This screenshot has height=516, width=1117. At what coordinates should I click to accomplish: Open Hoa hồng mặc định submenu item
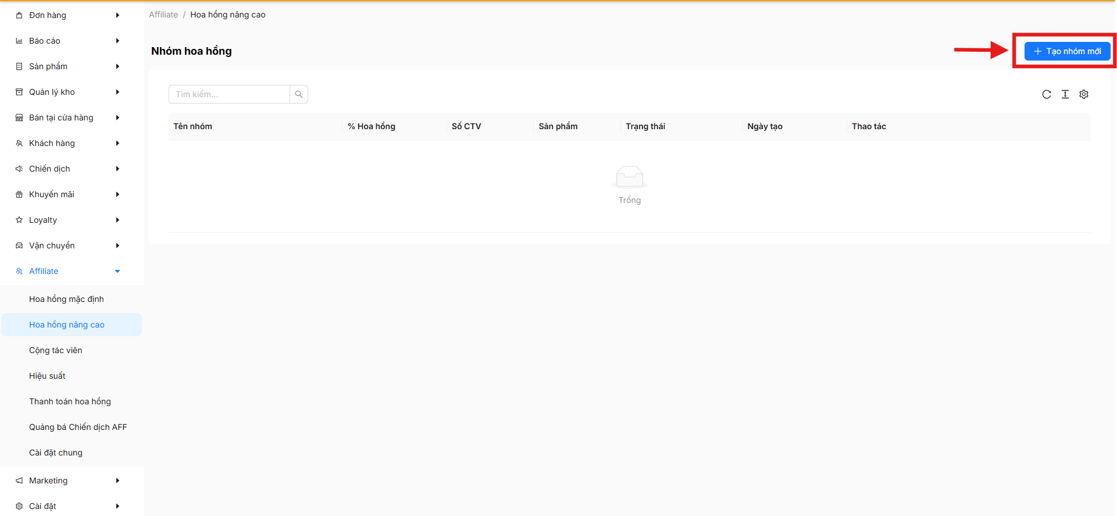72,299
